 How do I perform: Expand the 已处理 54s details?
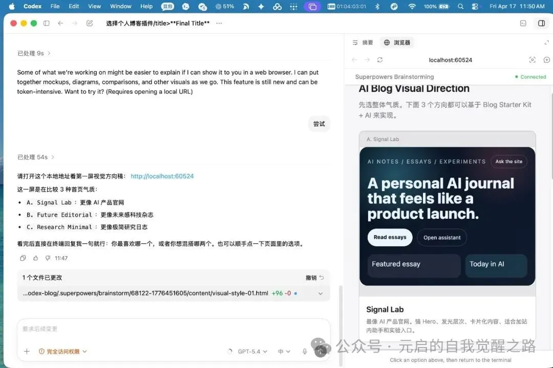[36, 157]
